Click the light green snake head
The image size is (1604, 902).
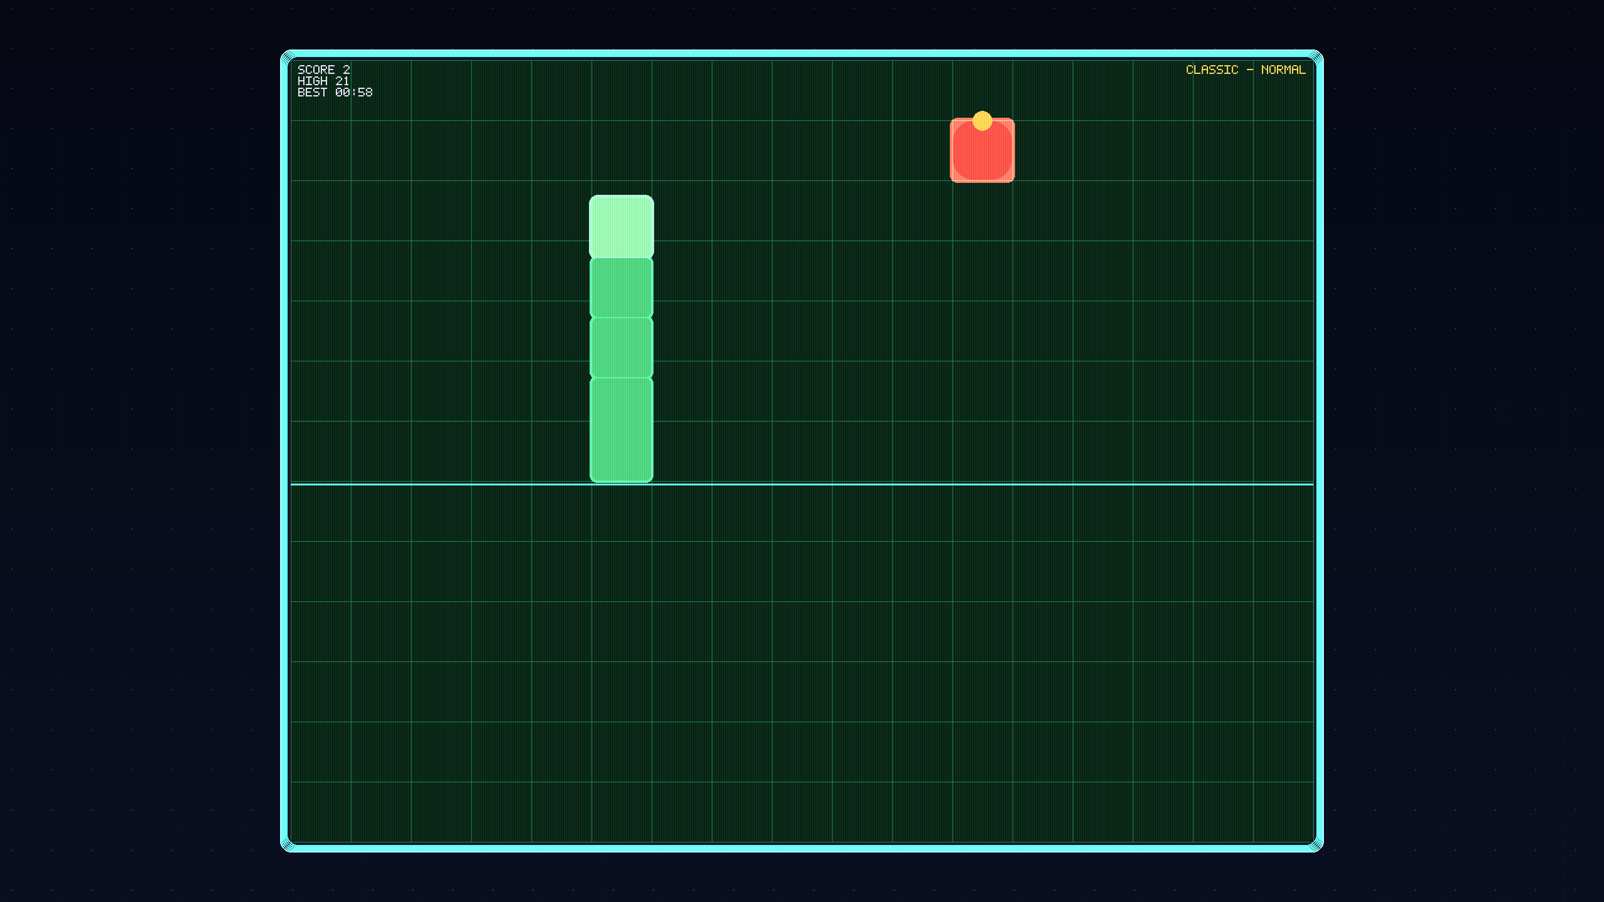621,226
